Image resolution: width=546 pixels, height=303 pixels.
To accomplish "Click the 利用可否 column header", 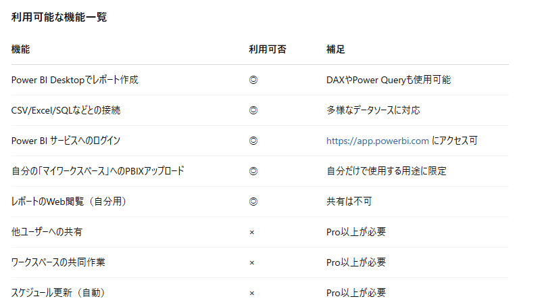I will [268, 49].
